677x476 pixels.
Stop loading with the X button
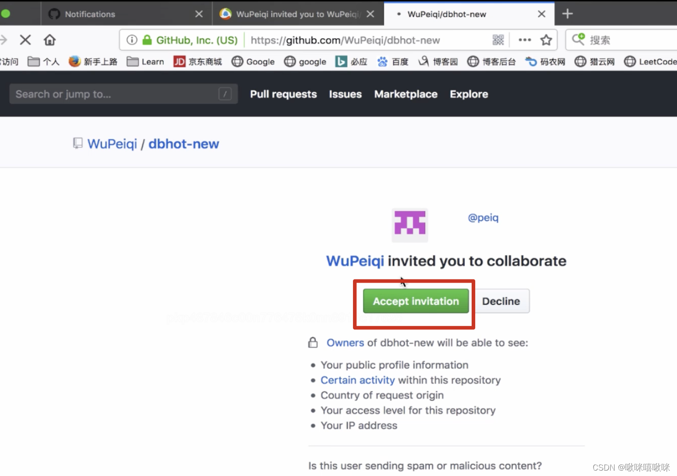click(25, 40)
